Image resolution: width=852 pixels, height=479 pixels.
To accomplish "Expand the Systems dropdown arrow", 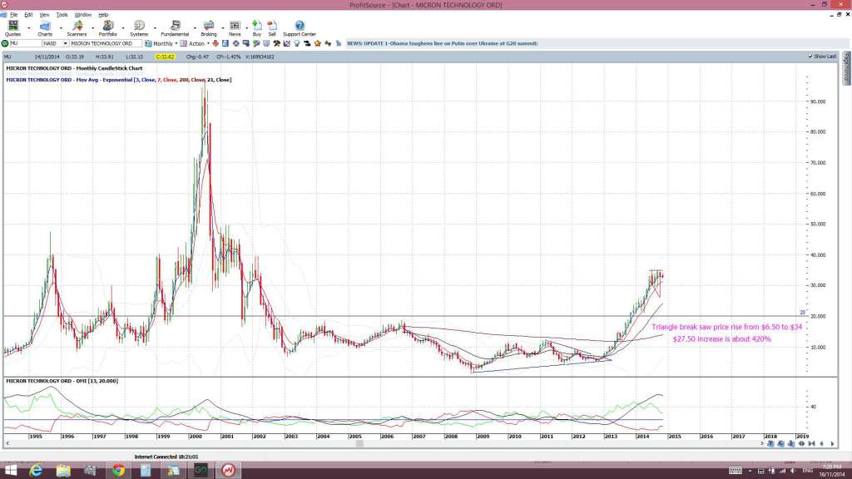I will pyautogui.click(x=155, y=27).
